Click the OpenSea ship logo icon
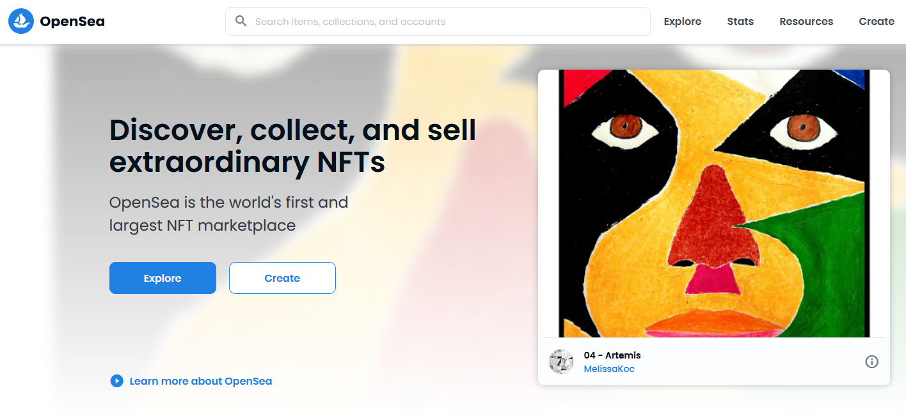This screenshot has height=416, width=906. click(21, 21)
